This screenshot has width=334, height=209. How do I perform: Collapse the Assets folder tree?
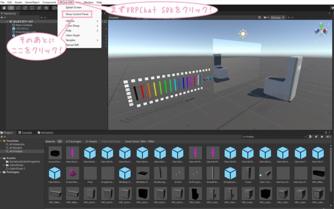(x=1, y=158)
